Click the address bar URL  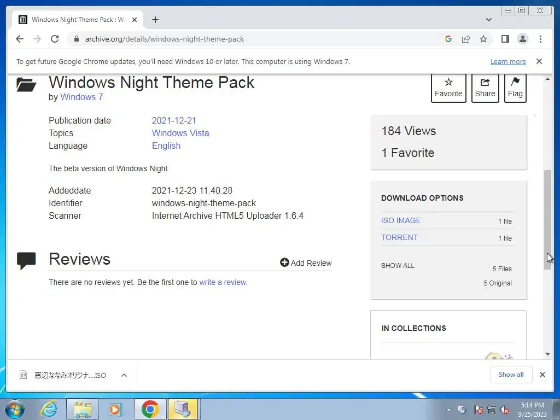coord(164,39)
